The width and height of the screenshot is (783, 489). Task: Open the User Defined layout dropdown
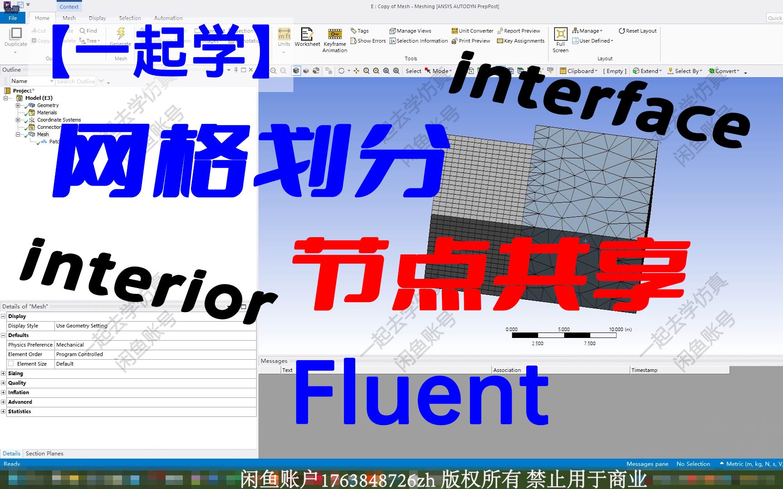pos(593,41)
